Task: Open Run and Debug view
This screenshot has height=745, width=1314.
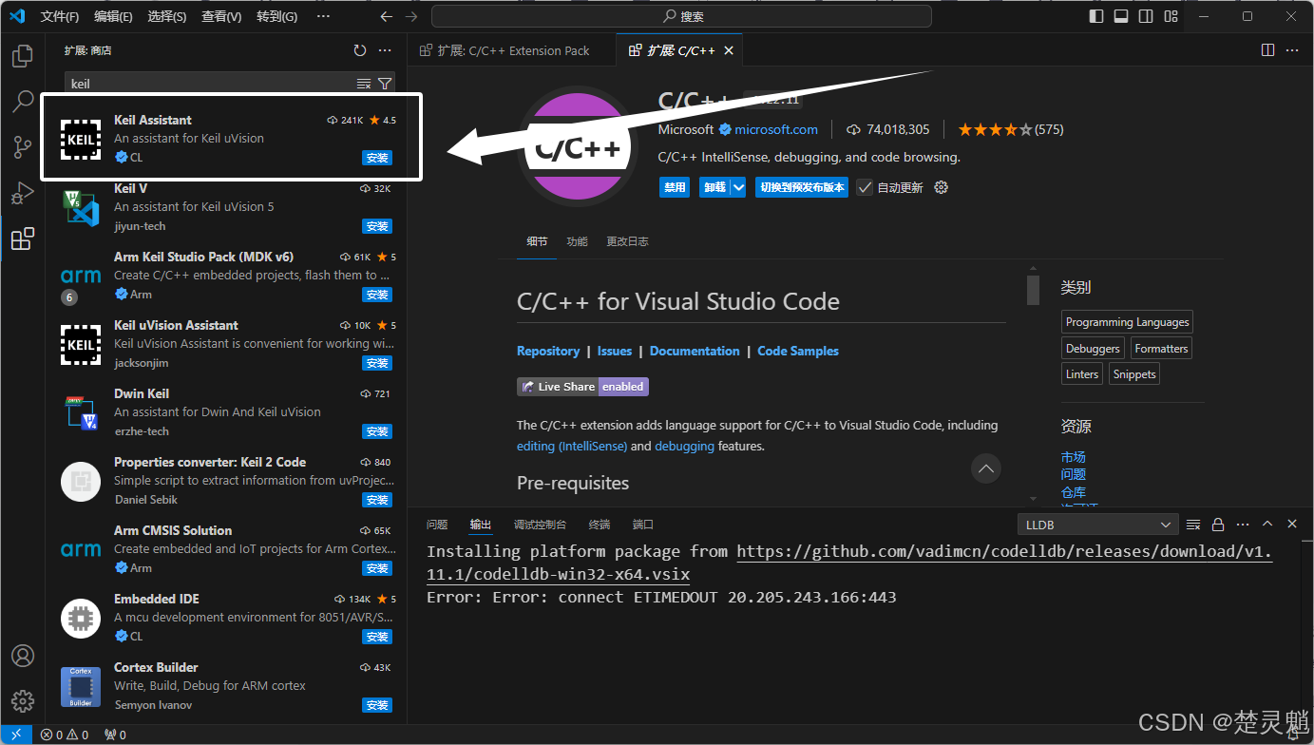Action: coord(23,193)
